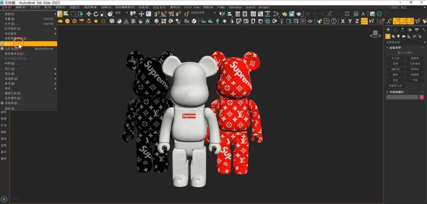
Task: Select the Select Object tool
Action: (x=60, y=14)
